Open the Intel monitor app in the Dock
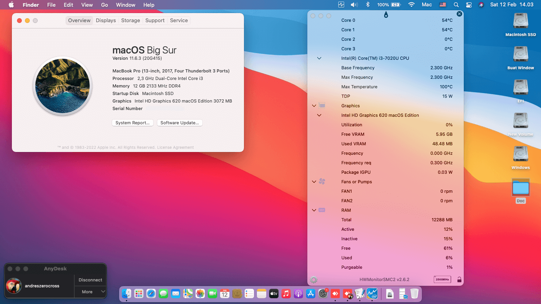The image size is (541, 304). coord(372,293)
